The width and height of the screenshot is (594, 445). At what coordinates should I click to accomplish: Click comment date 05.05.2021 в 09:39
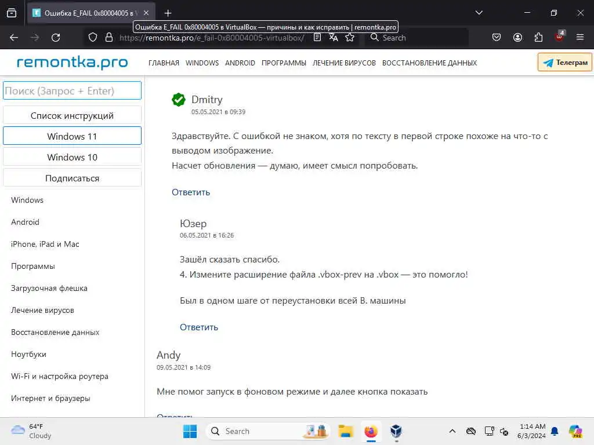click(x=218, y=112)
